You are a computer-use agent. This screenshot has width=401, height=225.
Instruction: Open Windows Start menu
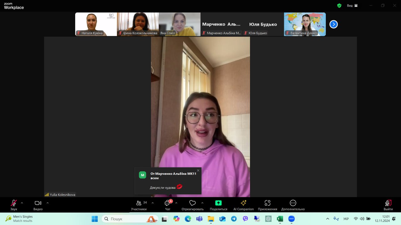pos(95,219)
